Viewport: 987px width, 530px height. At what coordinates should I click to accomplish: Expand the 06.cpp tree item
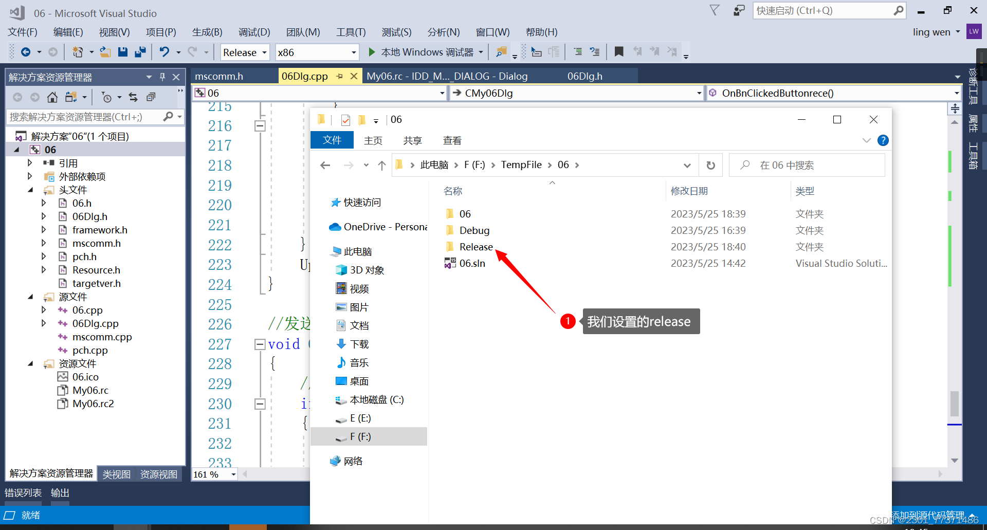click(44, 310)
